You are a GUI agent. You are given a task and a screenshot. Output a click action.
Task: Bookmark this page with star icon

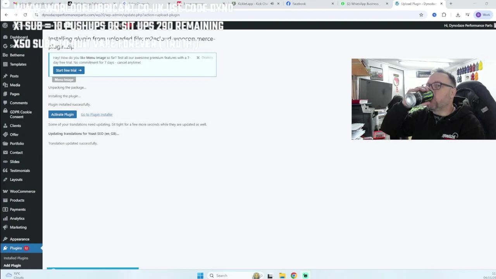[x=421, y=15]
